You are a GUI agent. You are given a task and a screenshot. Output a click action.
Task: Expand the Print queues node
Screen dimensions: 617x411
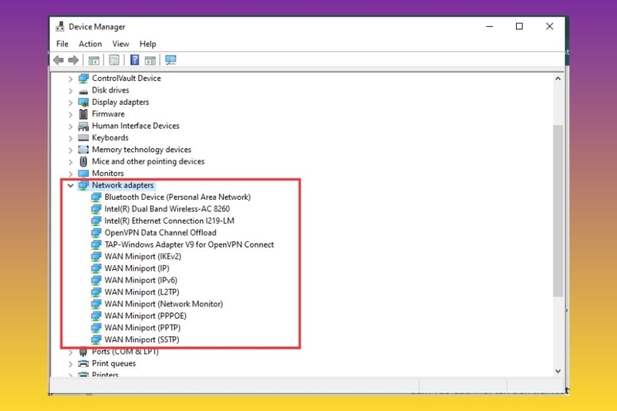click(70, 364)
